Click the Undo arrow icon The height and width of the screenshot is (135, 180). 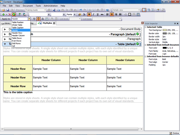pos(81,10)
